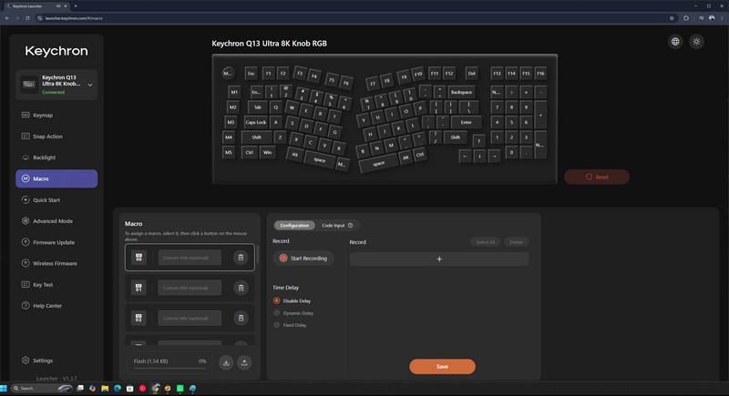Viewport: 729px width, 396px height.
Task: Reload the browser page
Action: coord(27,18)
